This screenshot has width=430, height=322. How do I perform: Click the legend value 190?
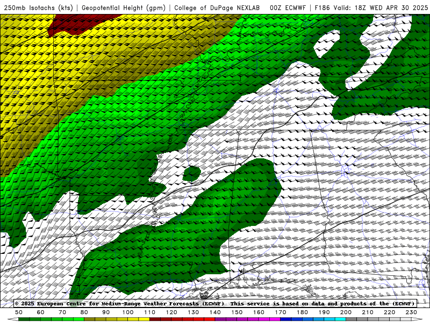click(x=324, y=312)
